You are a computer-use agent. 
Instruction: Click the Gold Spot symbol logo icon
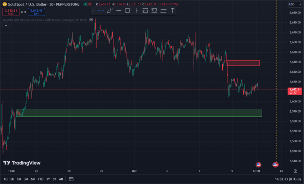tap(4, 4)
